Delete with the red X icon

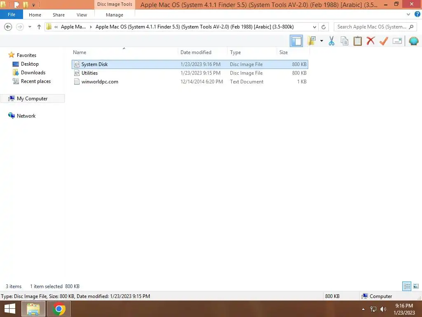tap(370, 41)
